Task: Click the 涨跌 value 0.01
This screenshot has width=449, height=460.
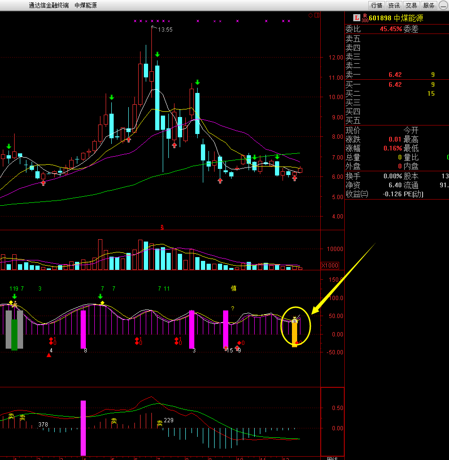Action: pos(395,139)
